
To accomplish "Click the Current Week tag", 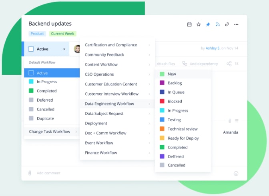I will click(x=62, y=34).
